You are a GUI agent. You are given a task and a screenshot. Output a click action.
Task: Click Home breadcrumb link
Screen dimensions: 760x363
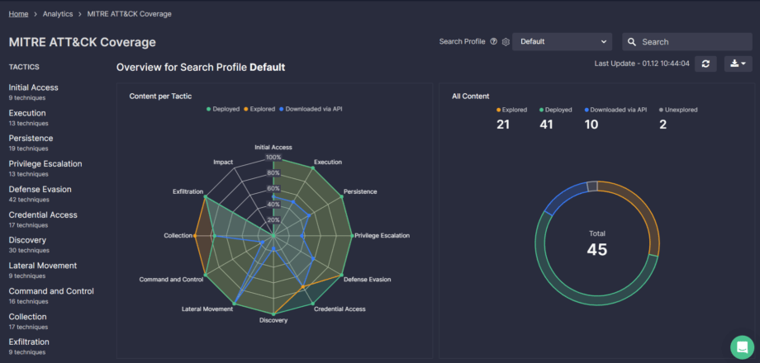click(x=19, y=14)
